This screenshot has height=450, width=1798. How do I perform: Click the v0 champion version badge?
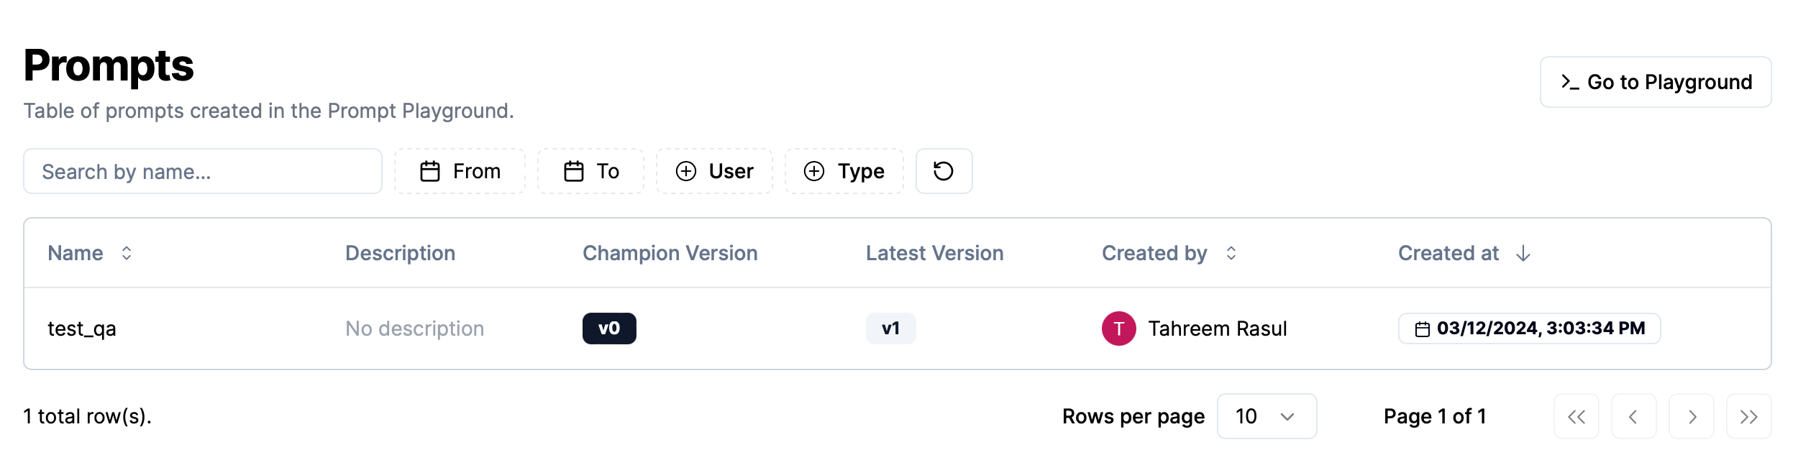tap(608, 329)
